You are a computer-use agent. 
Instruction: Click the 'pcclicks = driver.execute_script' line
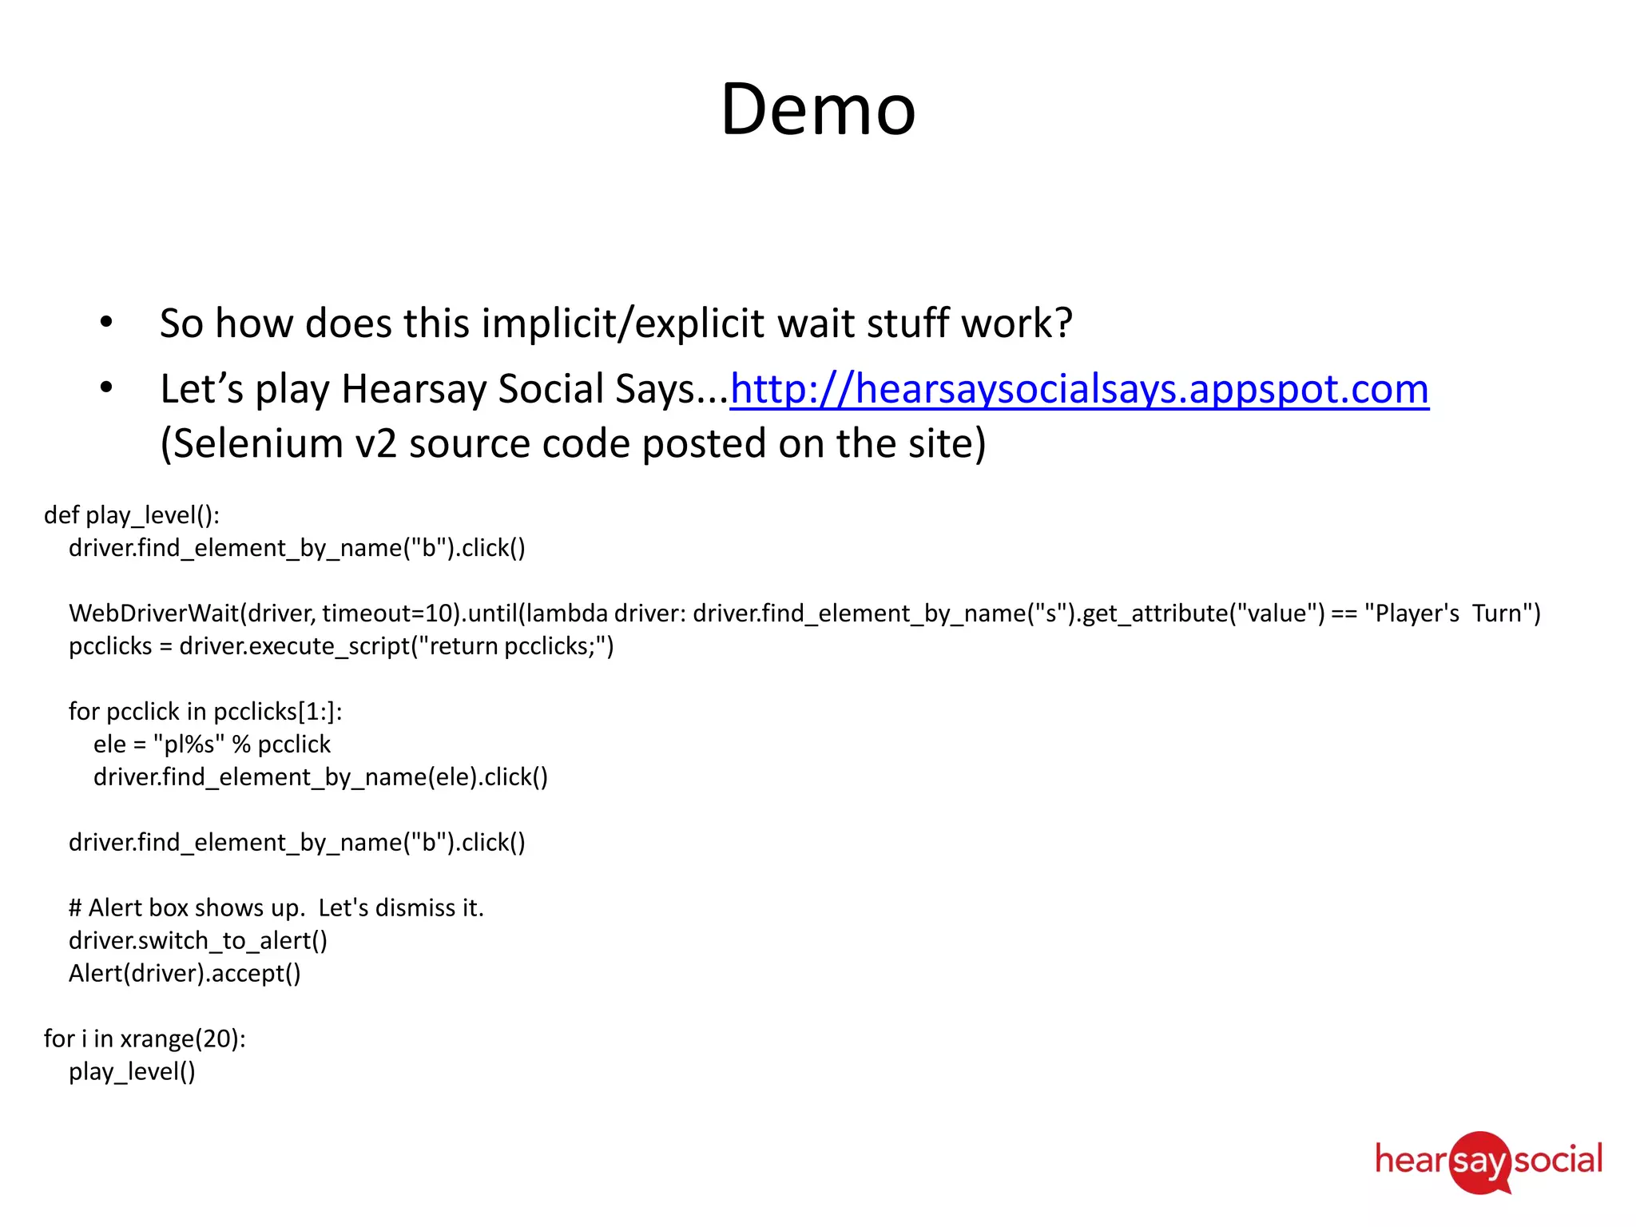(x=341, y=646)
